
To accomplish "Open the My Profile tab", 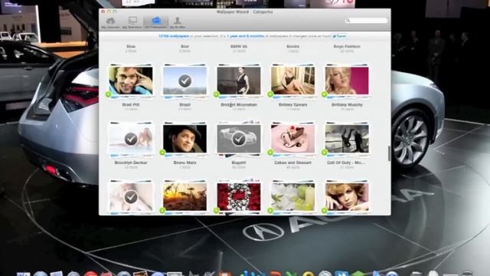I will (178, 23).
